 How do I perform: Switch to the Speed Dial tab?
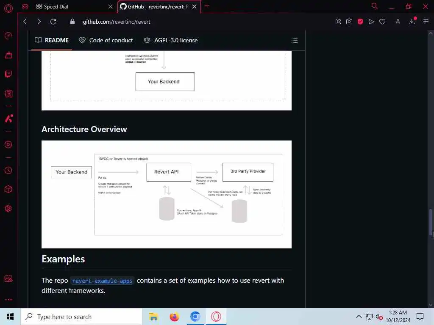click(x=71, y=7)
